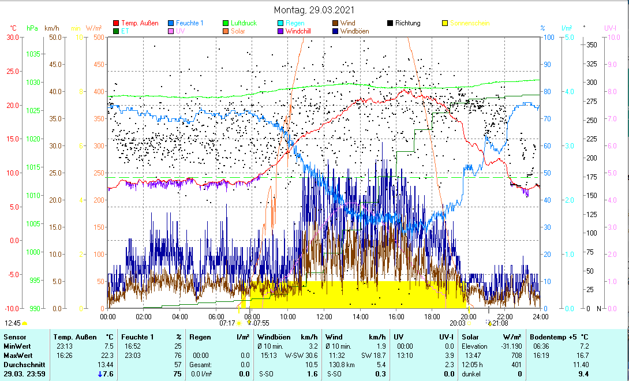
Task: Click the dark blue Windböen legend square
Action: coord(336,31)
